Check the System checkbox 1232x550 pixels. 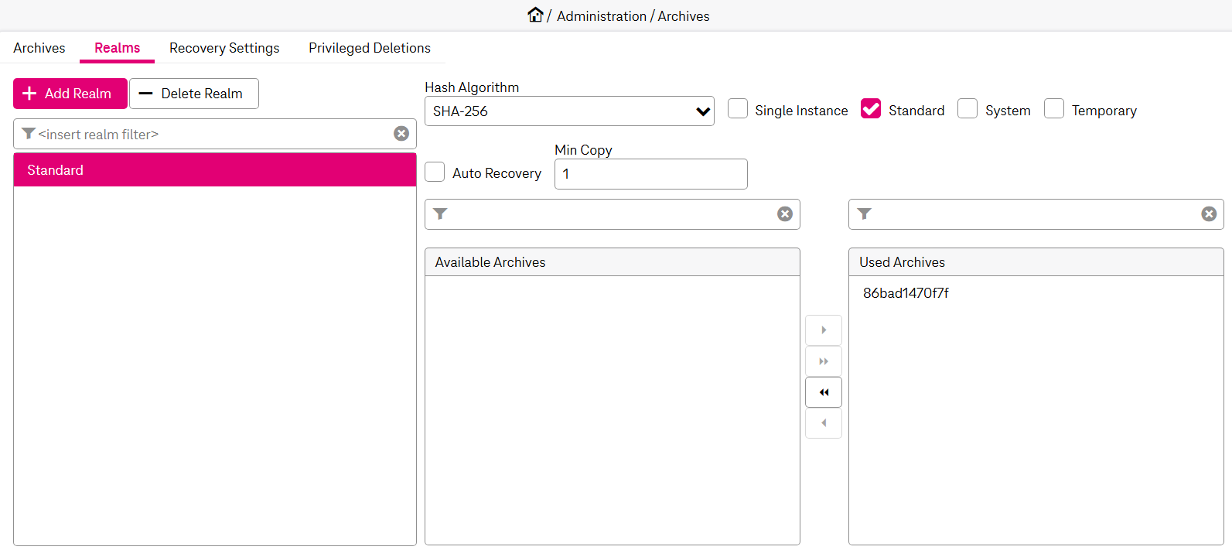(x=968, y=109)
